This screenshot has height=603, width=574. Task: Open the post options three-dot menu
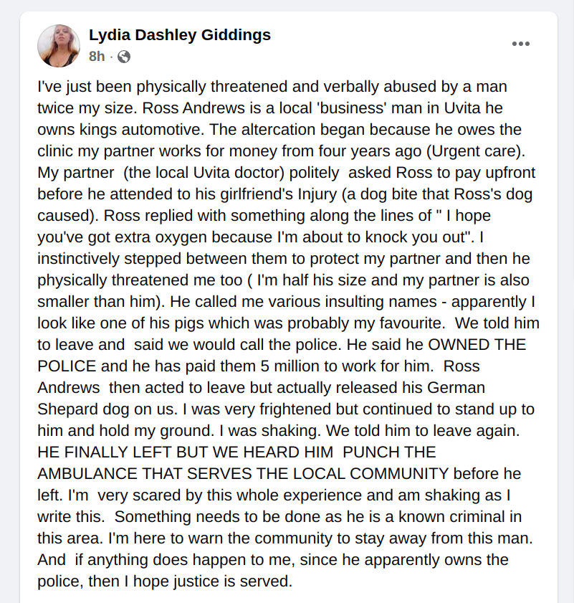pyautogui.click(x=521, y=44)
